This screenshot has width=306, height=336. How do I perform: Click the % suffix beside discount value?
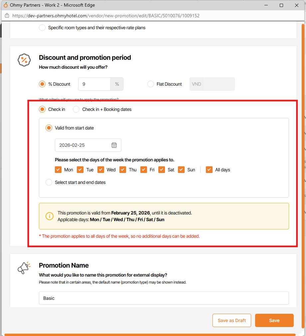(x=117, y=84)
